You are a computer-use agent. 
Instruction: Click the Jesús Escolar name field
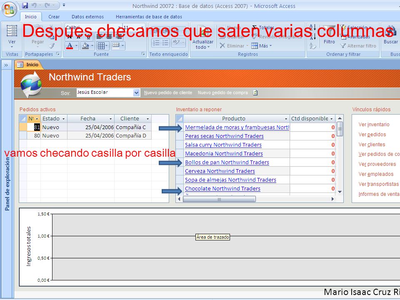pyautogui.click(x=105, y=92)
